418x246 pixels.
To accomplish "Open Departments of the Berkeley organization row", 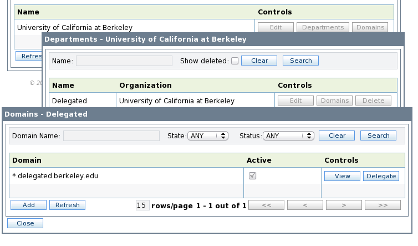I will [323, 27].
